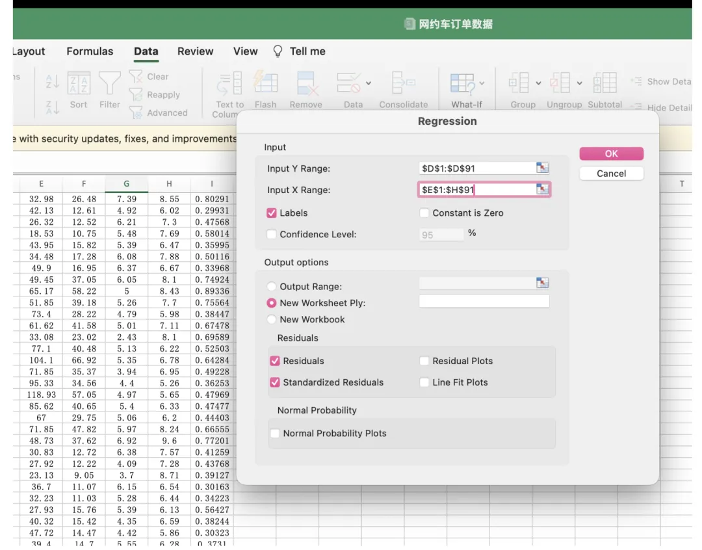Image resolution: width=702 pixels, height=550 pixels.
Task: Open Advanced filter options
Action: click(136, 112)
